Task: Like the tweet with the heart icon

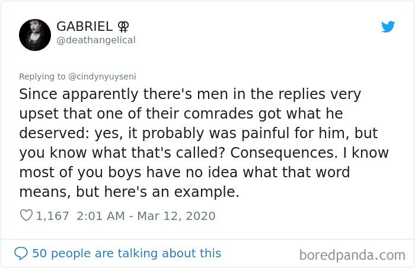Action: pos(26,215)
